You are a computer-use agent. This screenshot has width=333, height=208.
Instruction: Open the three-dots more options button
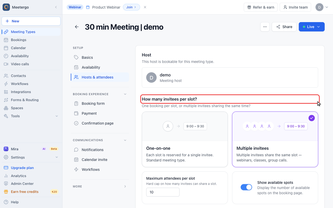(x=265, y=27)
